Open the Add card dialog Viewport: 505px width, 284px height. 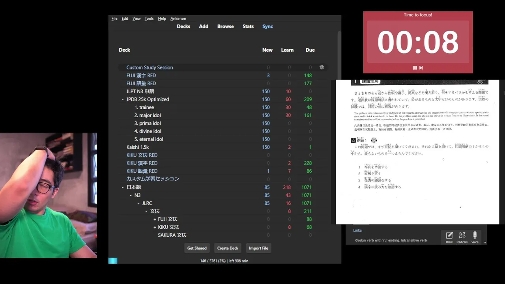(204, 26)
